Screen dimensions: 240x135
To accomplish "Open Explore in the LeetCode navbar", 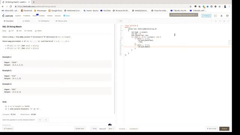I will [x=18, y=16].
